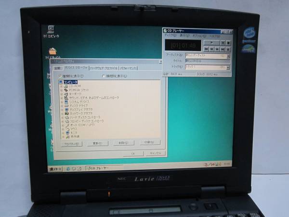289x217 pixels.
Task: Stop playback in CD Player
Action: click(228, 43)
